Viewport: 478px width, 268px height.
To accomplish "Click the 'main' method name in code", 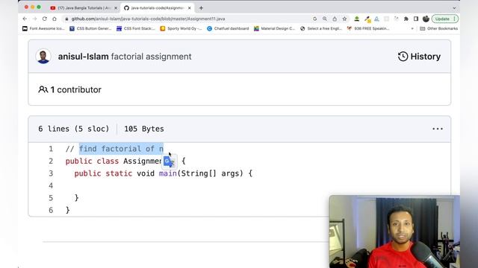I will (167, 173).
